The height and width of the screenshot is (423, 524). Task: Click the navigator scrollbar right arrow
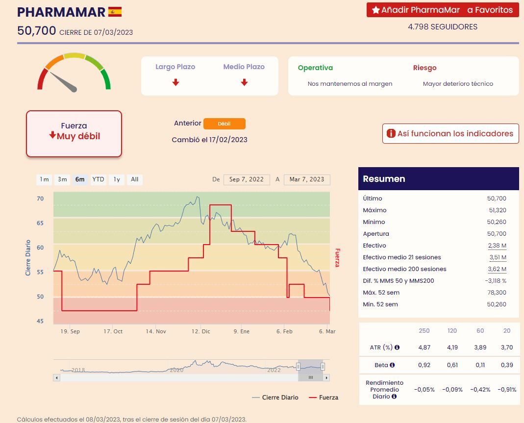(326, 378)
